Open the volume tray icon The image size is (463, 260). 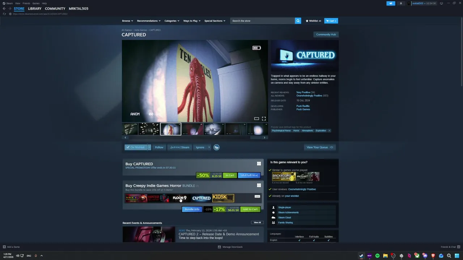17,256
